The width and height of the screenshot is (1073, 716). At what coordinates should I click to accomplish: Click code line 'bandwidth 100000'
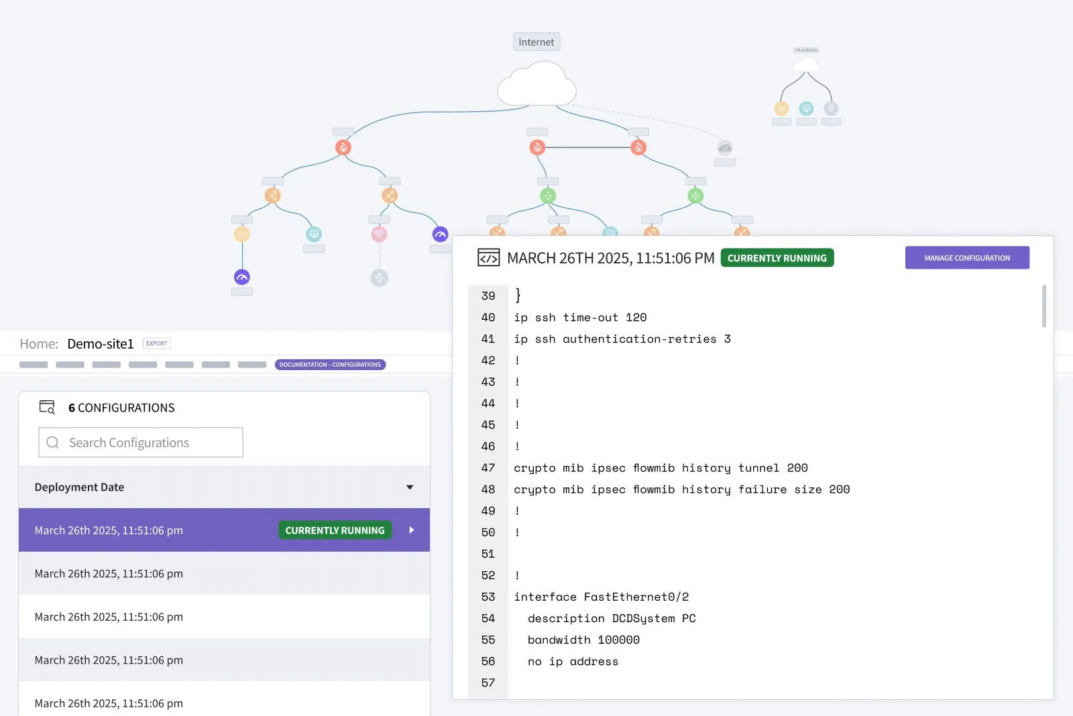[x=583, y=640]
